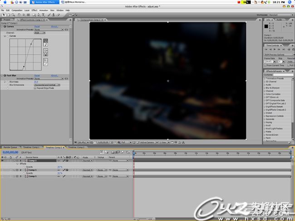Open the Layer menu
The image size is (295, 221).
27,10
